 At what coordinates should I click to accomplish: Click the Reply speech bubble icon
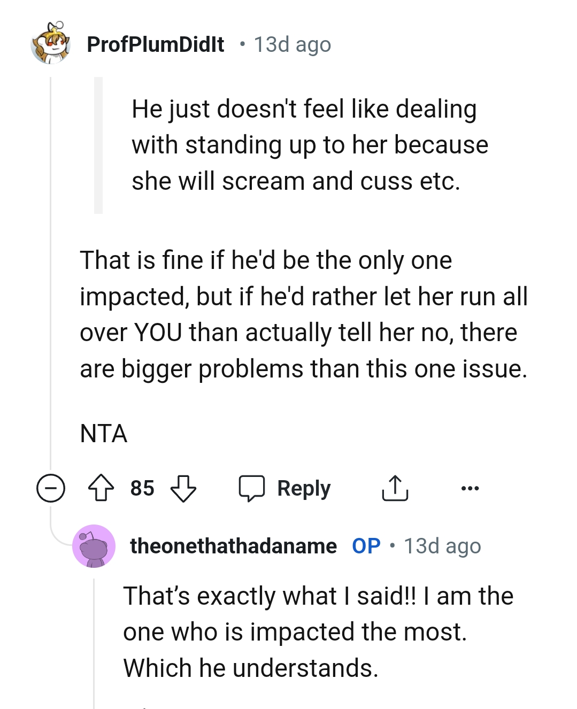coord(252,488)
